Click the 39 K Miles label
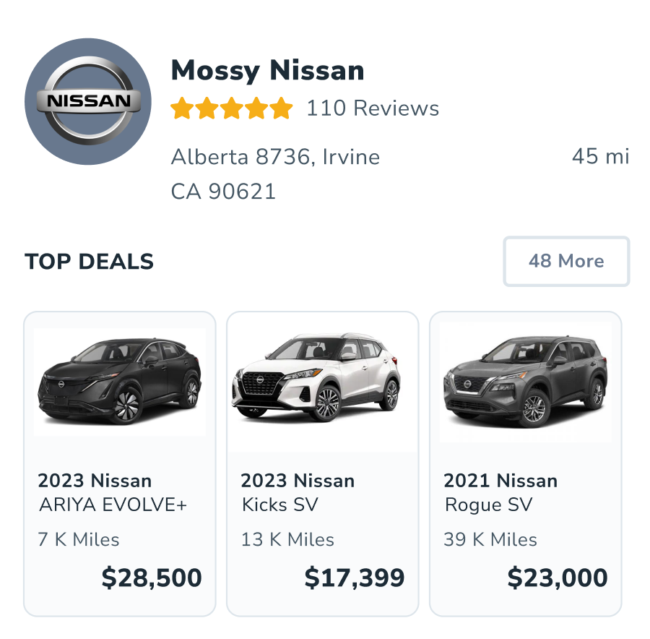Screen dimensions: 650x639 pos(490,540)
